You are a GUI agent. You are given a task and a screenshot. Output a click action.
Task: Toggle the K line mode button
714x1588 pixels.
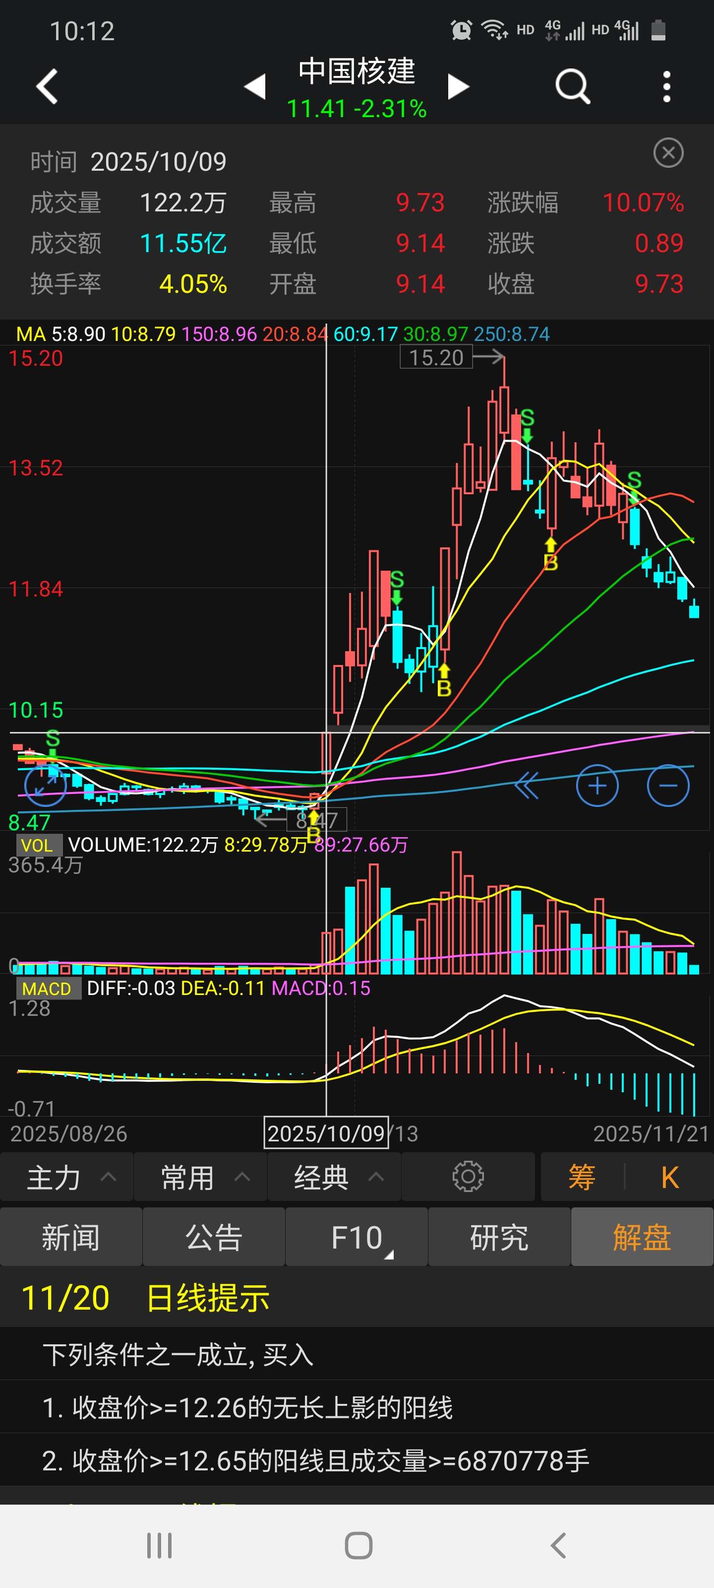pyautogui.click(x=670, y=1177)
